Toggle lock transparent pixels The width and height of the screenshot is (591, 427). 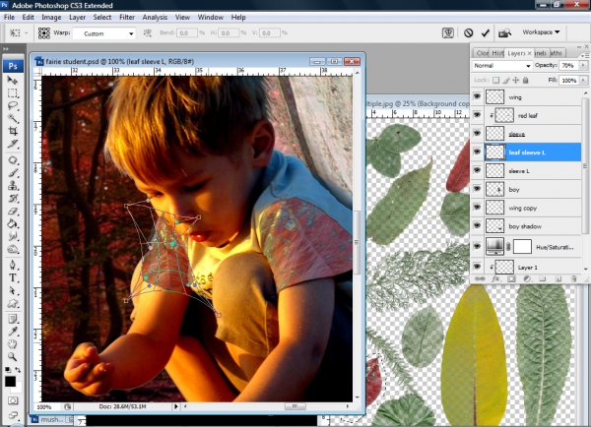[x=496, y=81]
